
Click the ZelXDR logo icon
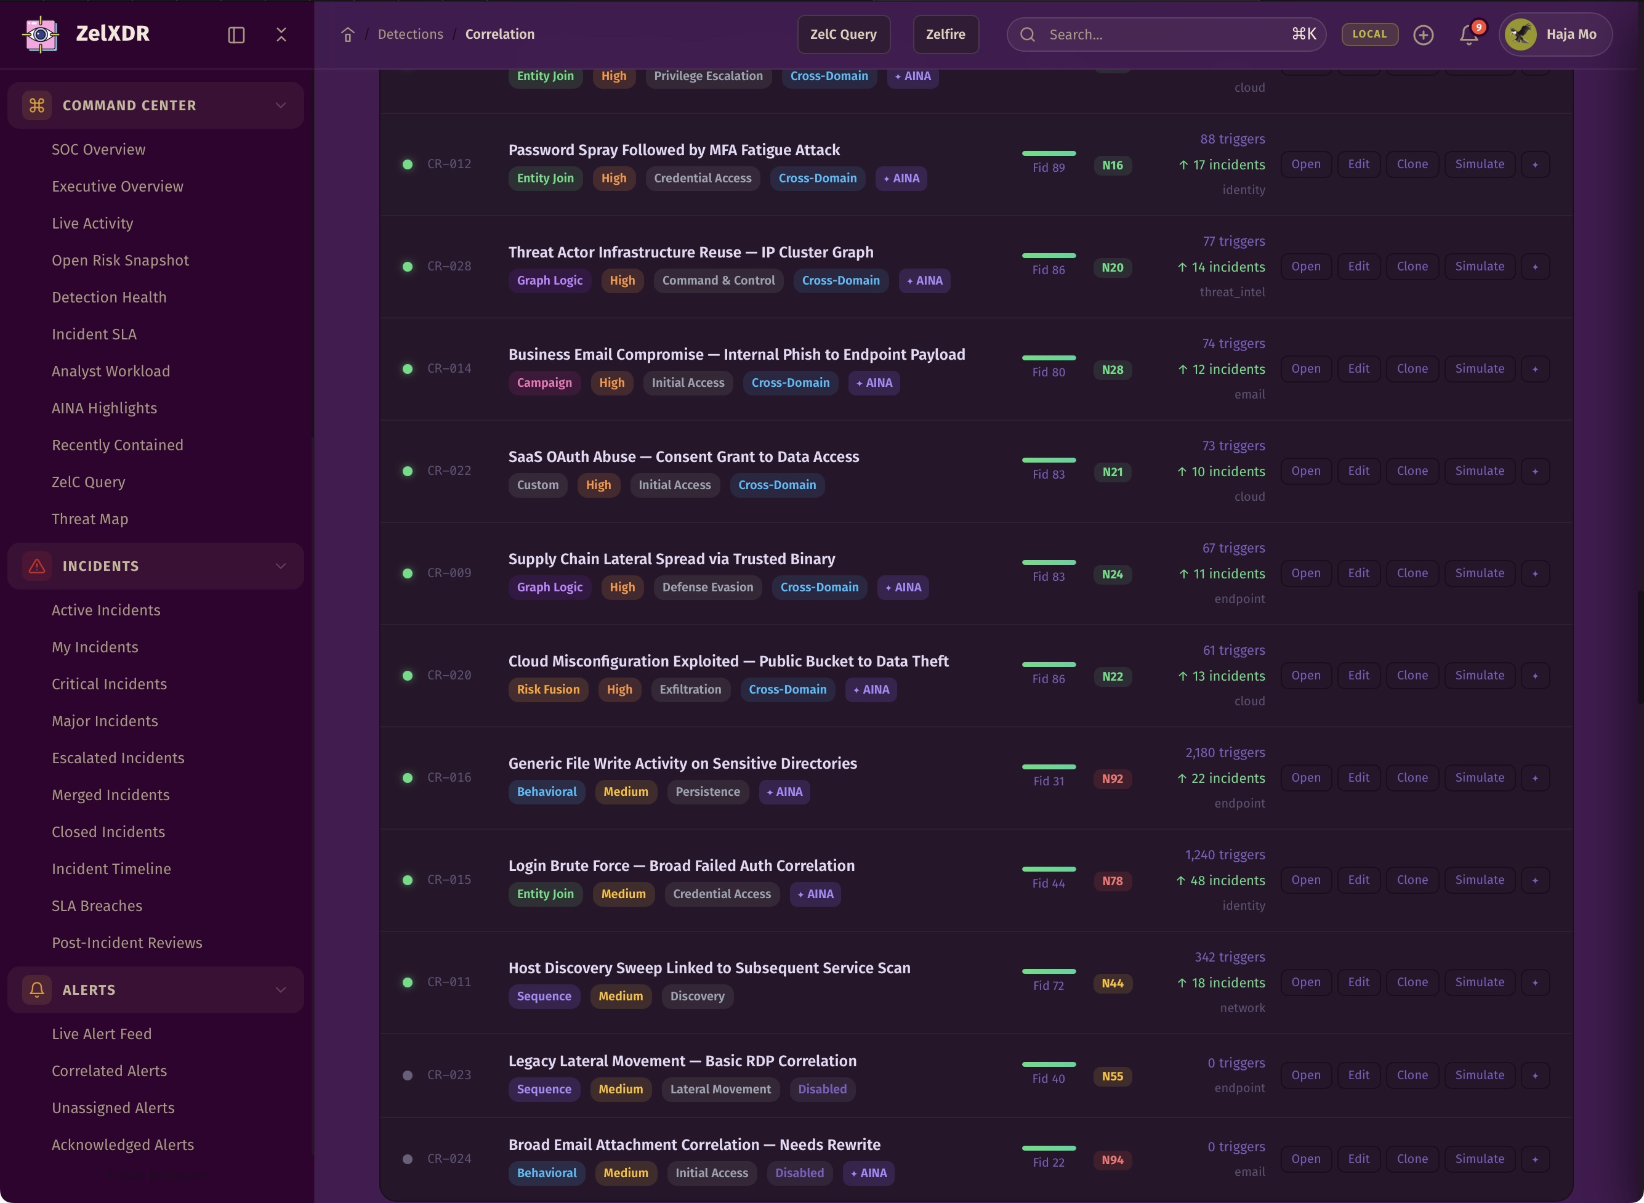(x=41, y=34)
